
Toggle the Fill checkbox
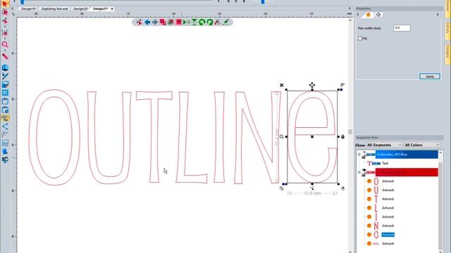coord(360,39)
